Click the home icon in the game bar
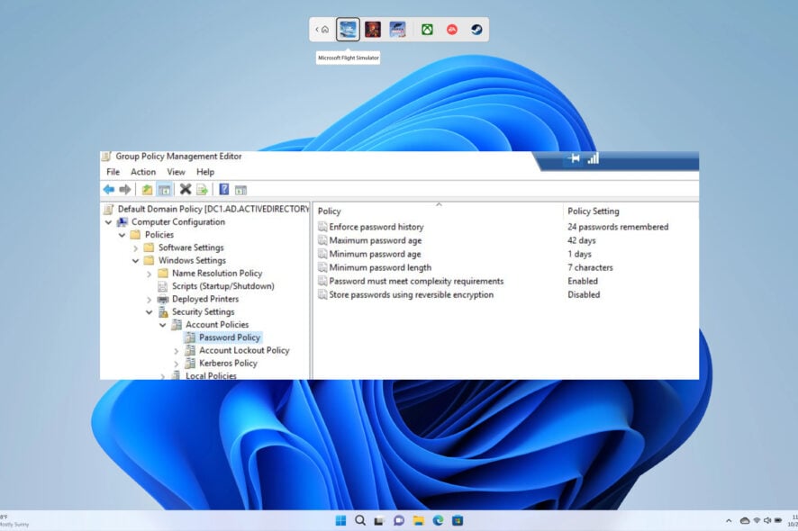The image size is (798, 531). [325, 29]
